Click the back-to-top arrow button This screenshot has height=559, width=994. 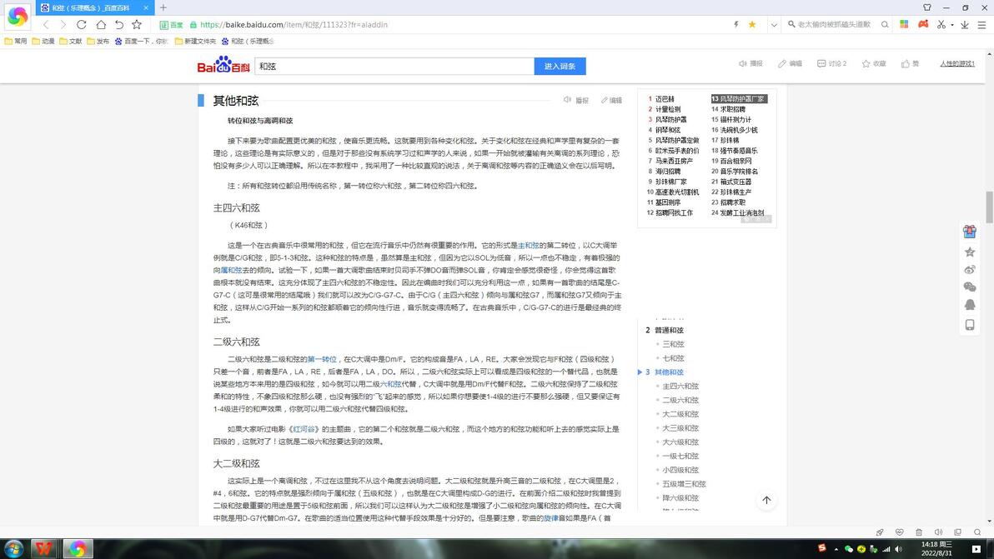click(x=766, y=500)
